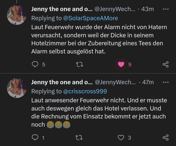Open replies on the 43m tweet

pyautogui.click(x=35, y=64)
